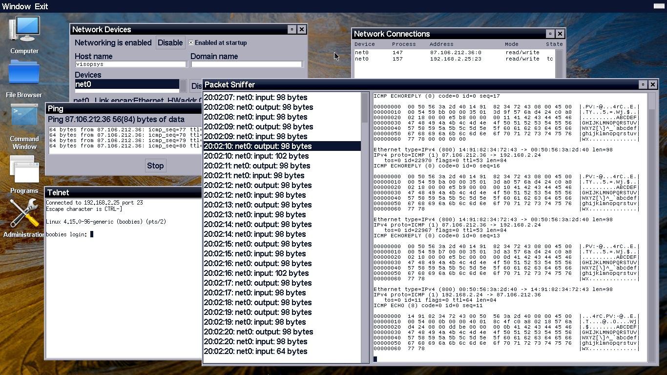Select the connection row with address 192.168.2.25:23

[x=454, y=59]
